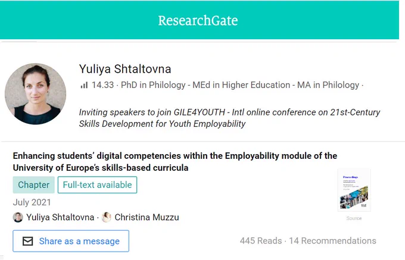Image resolution: width=405 pixels, height=260 pixels.
Task: Open Christina Muzzu's author profile link
Action: point(147,217)
